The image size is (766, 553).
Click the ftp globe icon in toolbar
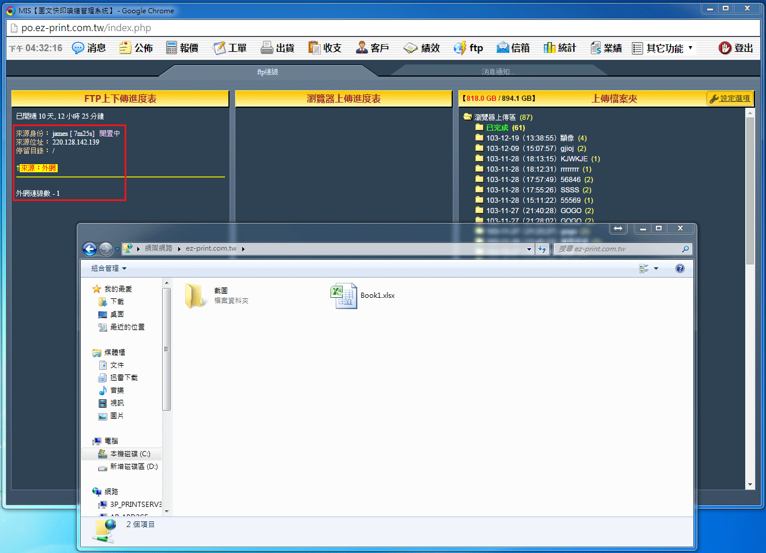click(460, 48)
